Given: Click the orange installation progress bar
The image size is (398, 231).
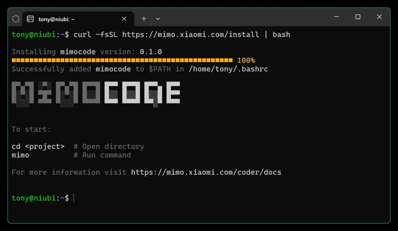Looking at the screenshot, I should [x=122, y=60].
